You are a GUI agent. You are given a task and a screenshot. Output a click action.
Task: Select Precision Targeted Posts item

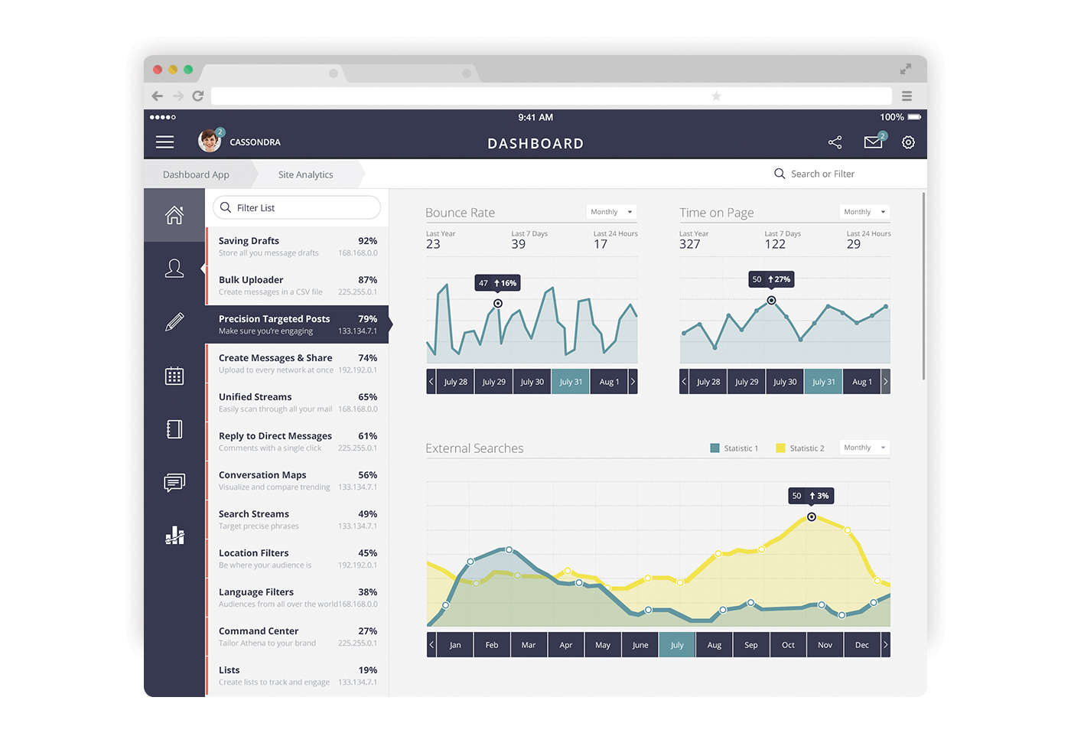click(298, 324)
